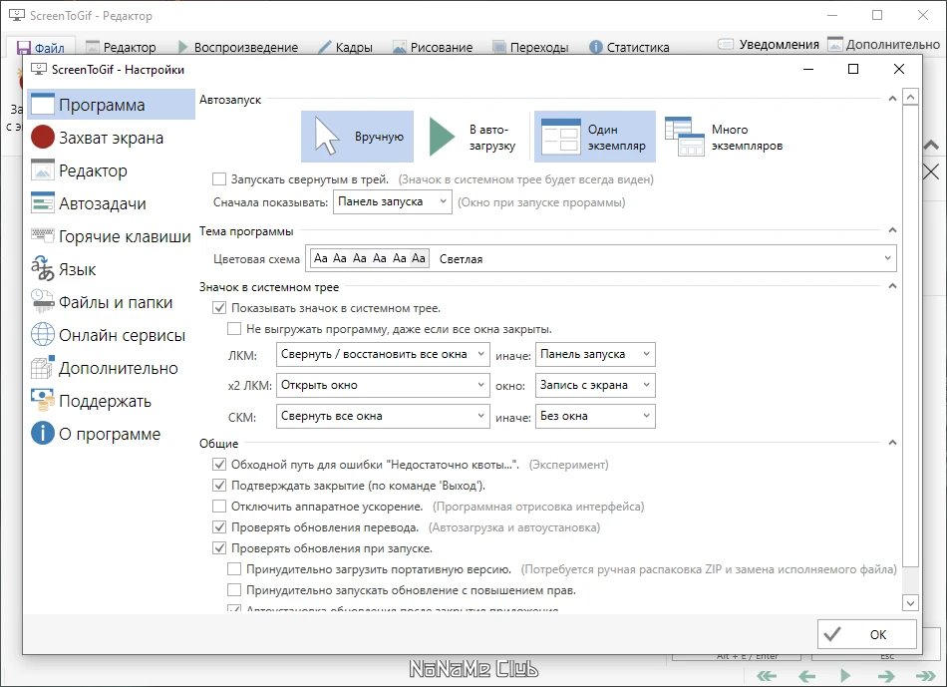This screenshot has height=687, width=947.
Task: Confirm settings with the OK button
Action: pyautogui.click(x=866, y=634)
